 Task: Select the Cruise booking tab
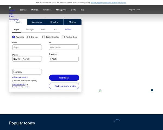pos(68,30)
